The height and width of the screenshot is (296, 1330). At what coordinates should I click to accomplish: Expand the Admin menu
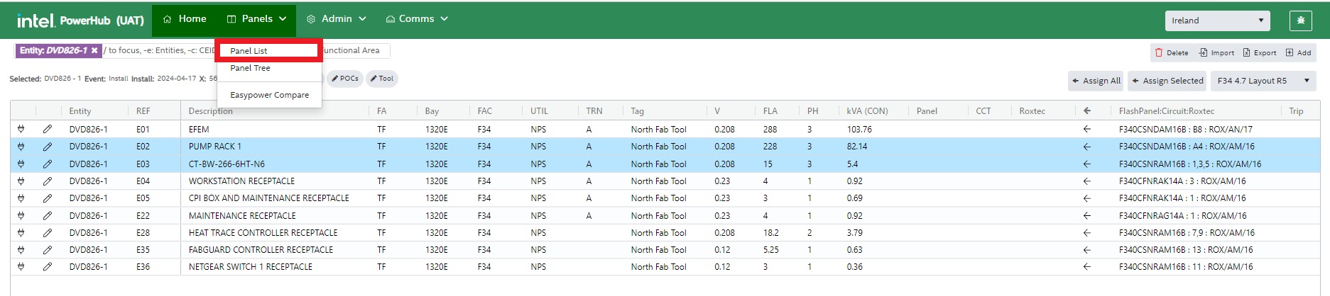pos(336,19)
